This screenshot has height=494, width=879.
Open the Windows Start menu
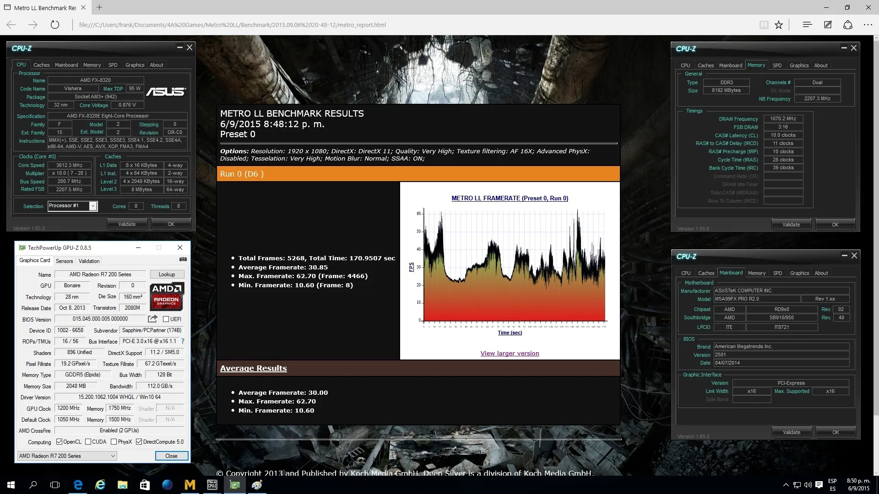pos(11,485)
